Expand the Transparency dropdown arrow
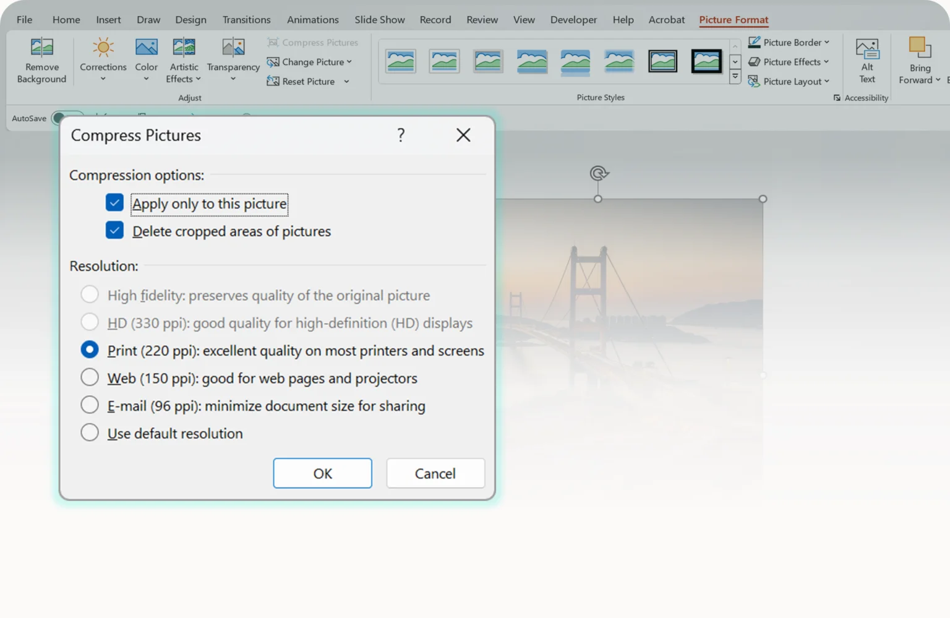The width and height of the screenshot is (950, 618). (233, 79)
